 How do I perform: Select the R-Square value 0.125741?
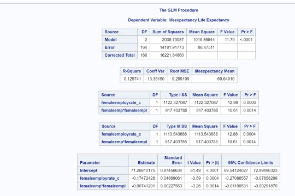click(132, 79)
